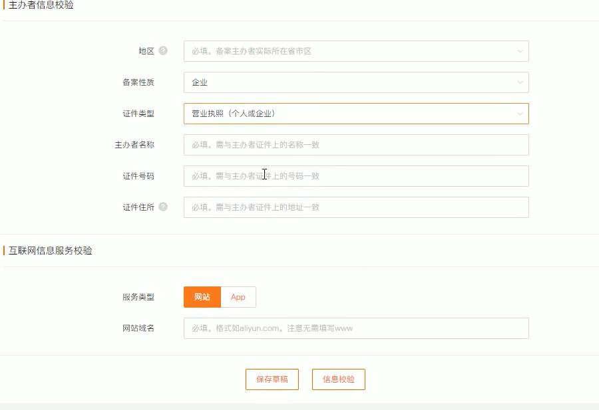This screenshot has width=599, height=410.
Task: Expand the 地区 province and city dropdown
Action: 356,51
